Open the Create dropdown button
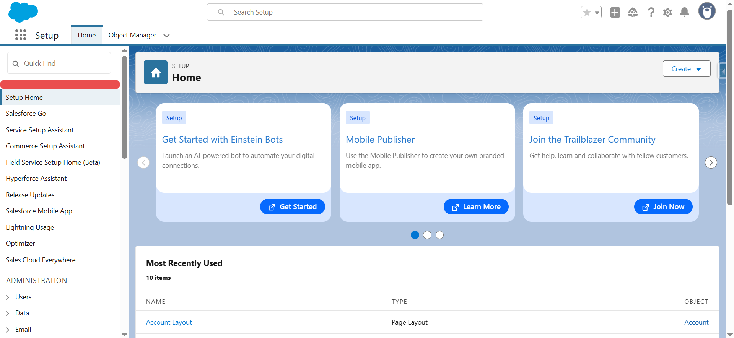The height and width of the screenshot is (338, 734). [x=687, y=69]
